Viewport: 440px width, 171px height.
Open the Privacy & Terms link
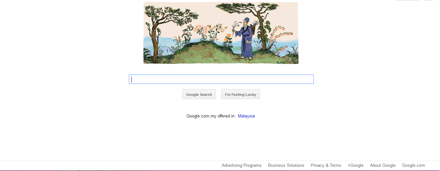(326, 165)
